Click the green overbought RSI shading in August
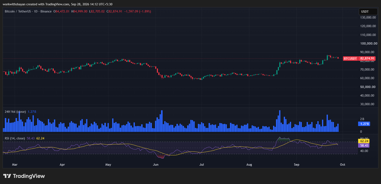Image resolution: width=381 pixels, height=184 pixels. (284, 139)
